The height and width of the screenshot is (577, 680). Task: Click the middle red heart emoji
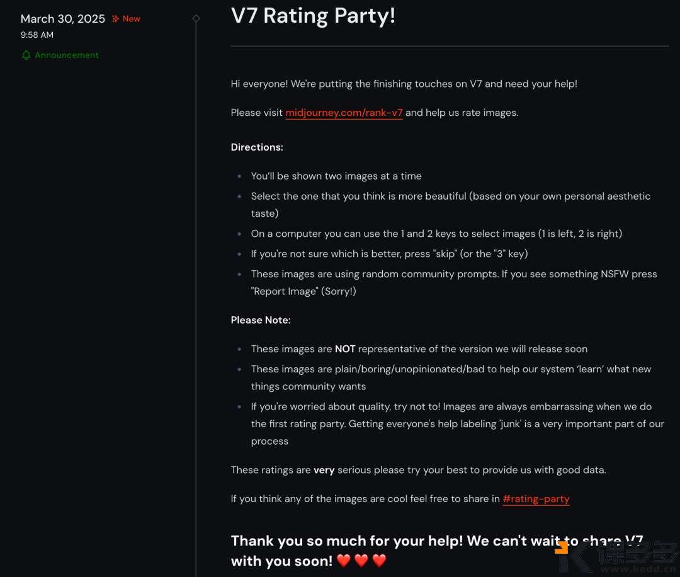click(x=361, y=561)
